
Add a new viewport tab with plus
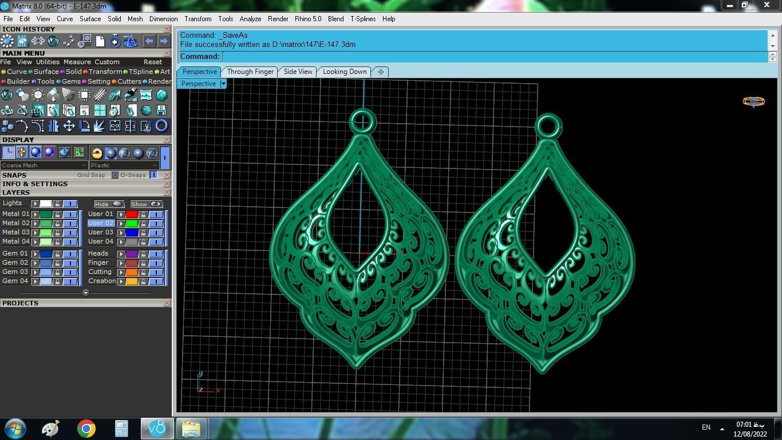(381, 72)
